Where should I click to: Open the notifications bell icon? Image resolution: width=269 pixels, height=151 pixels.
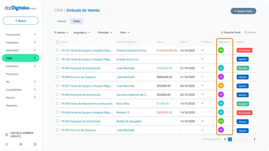(x=7, y=144)
